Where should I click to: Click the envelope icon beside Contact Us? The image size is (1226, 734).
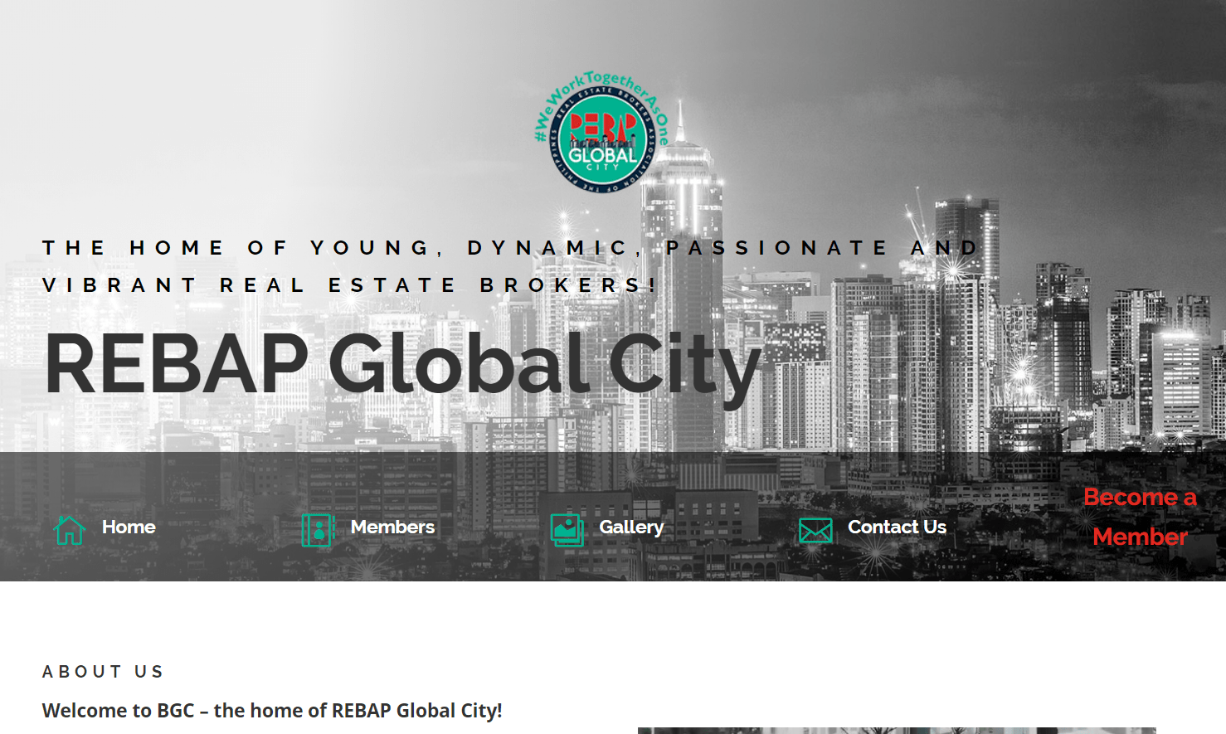815,530
